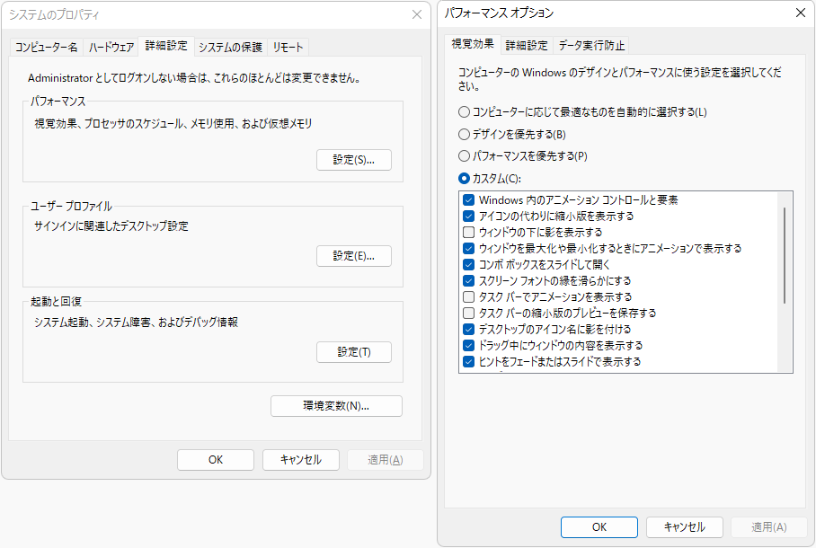The width and height of the screenshot is (816, 548).
Task: Close the システムのプロパティ window
Action: [x=417, y=14]
